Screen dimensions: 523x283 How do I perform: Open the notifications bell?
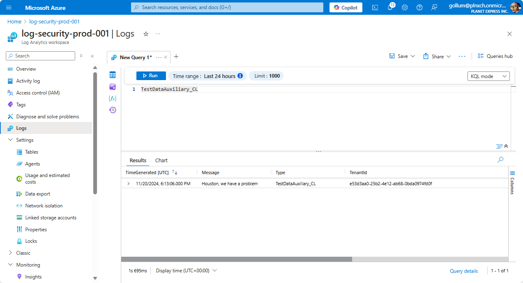[x=389, y=7]
